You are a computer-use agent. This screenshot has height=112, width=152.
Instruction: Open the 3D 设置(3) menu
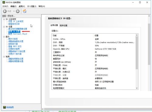point(32,6)
